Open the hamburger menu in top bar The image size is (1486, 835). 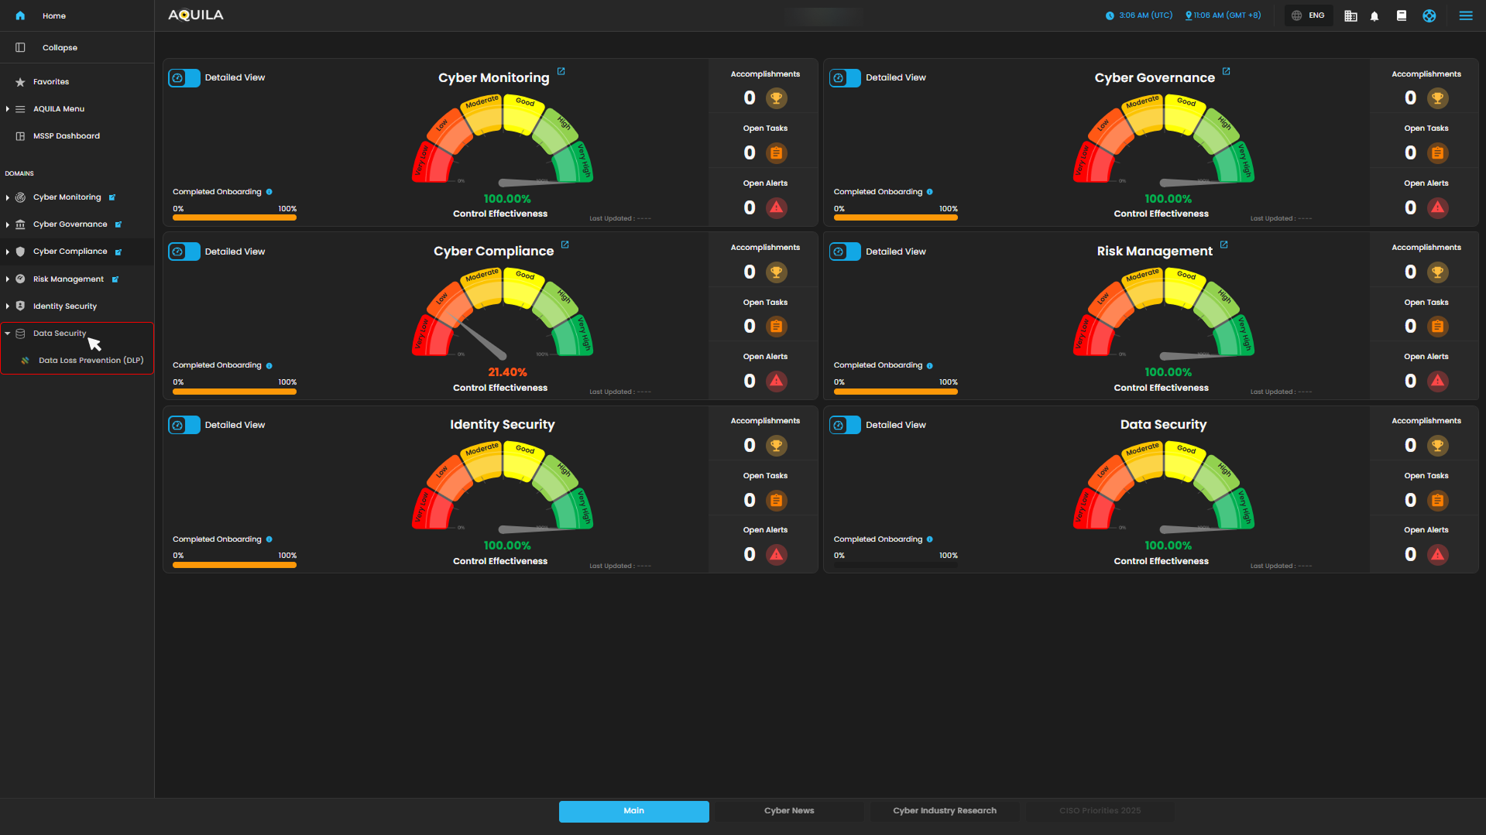coord(1465,15)
